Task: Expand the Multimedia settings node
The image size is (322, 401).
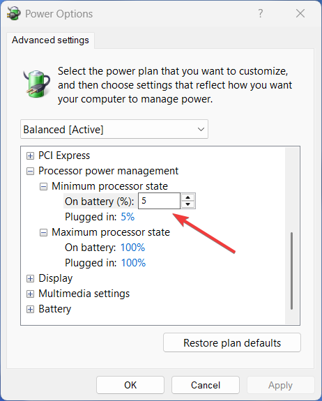Action: (30, 294)
